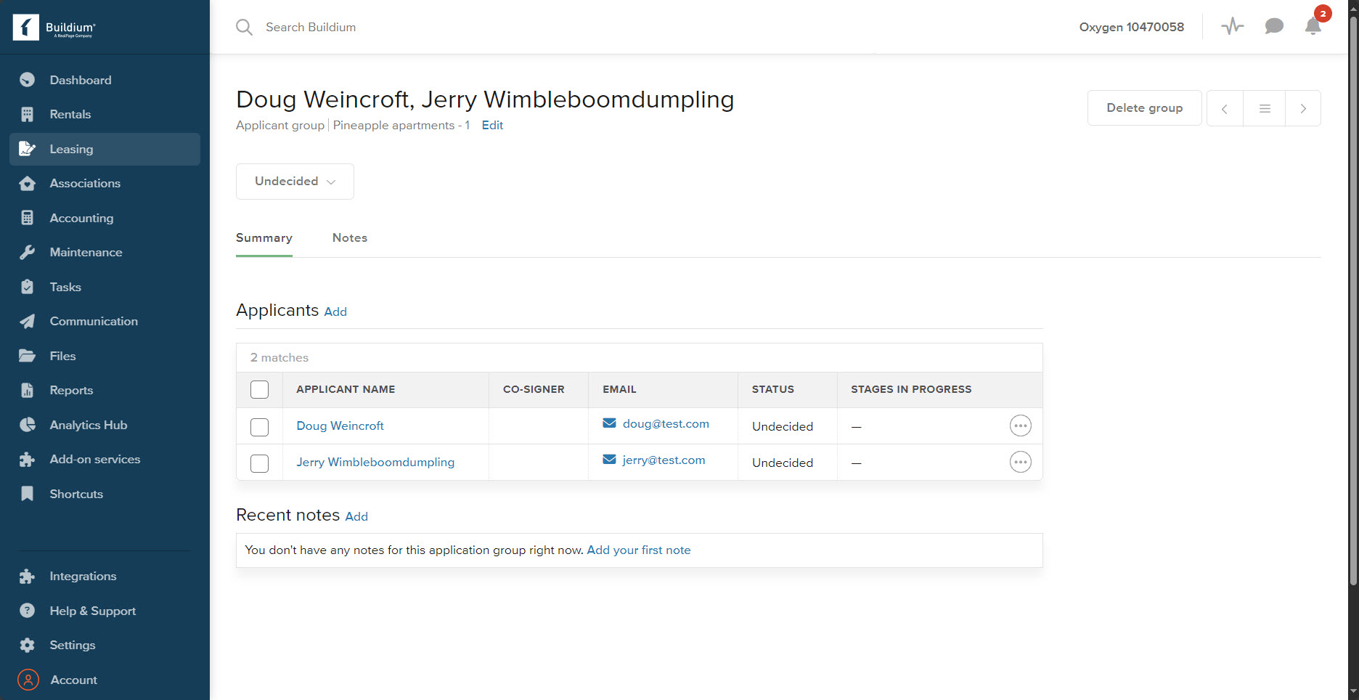Open Associations in sidebar
This screenshot has width=1359, height=700.
105,183
